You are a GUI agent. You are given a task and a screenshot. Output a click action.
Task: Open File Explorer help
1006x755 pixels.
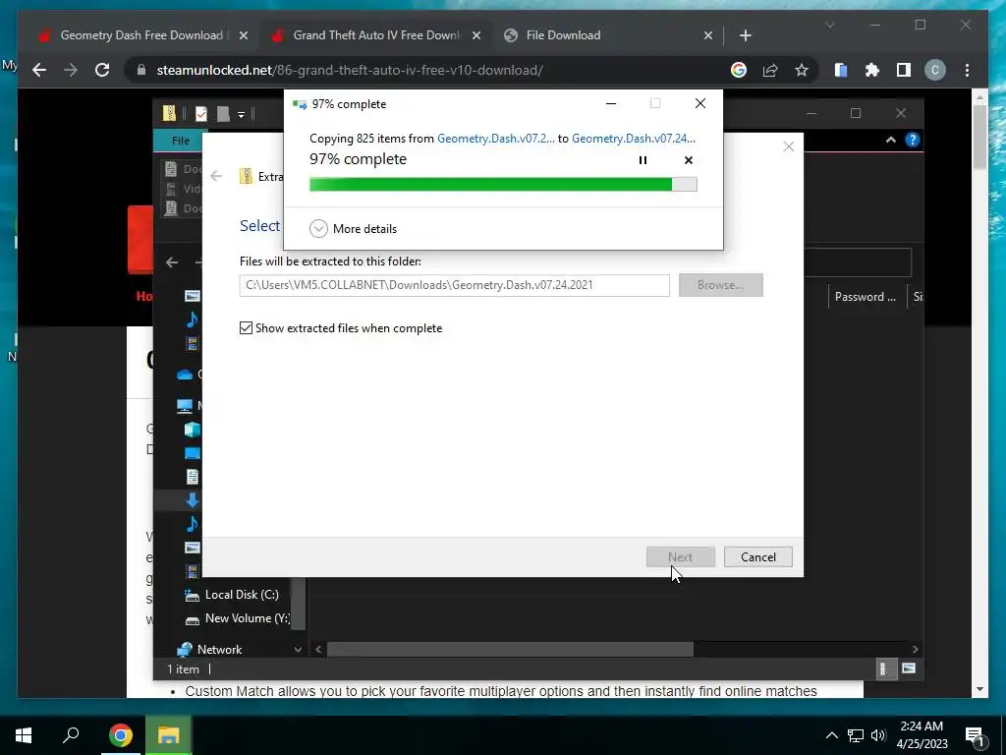(x=912, y=140)
